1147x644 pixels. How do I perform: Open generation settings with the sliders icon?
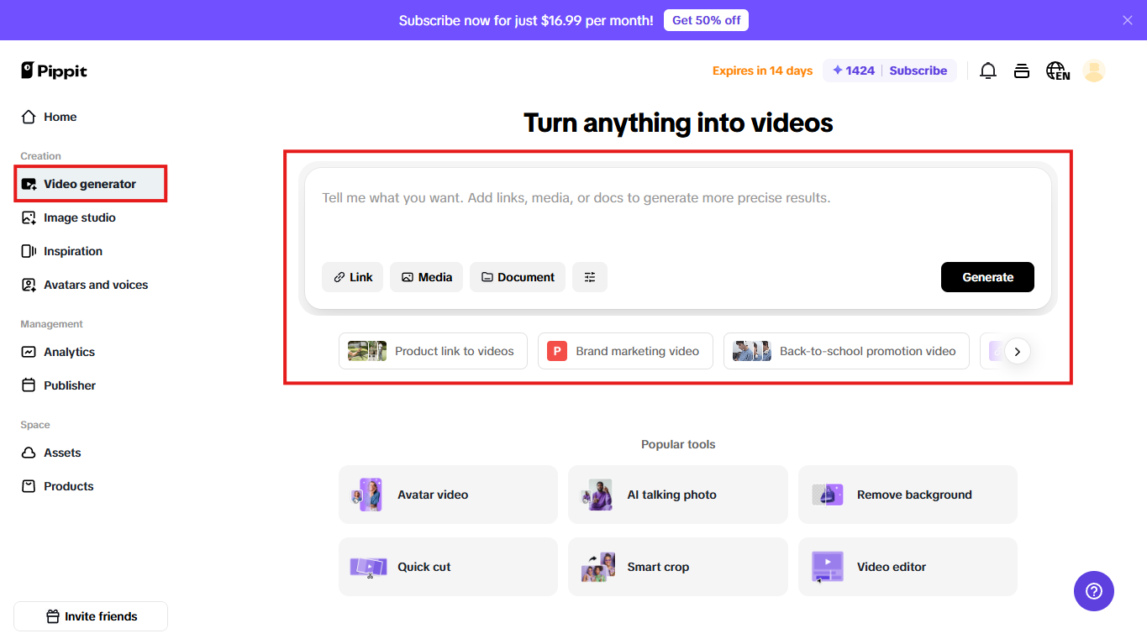pyautogui.click(x=590, y=276)
